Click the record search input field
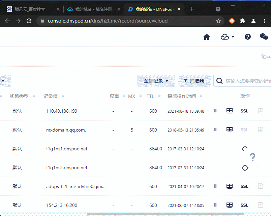 click(x=245, y=81)
